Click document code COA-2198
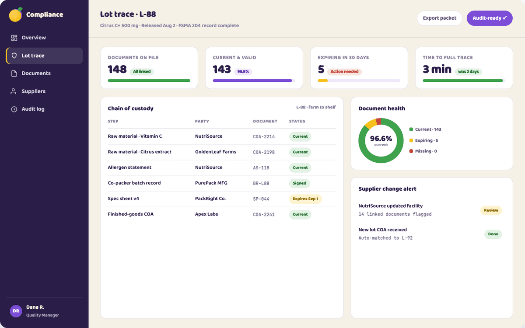 click(264, 152)
